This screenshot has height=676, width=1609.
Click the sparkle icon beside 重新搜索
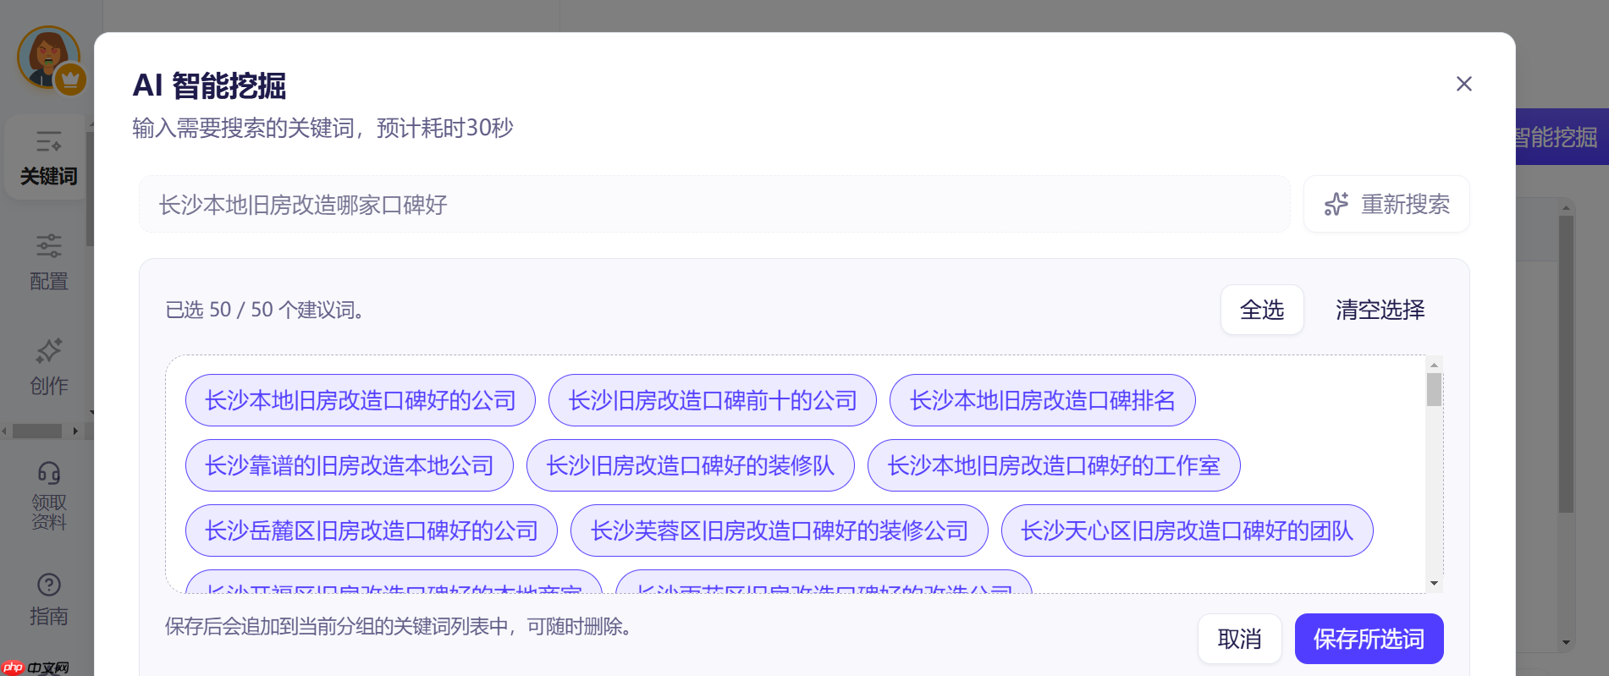(1336, 204)
